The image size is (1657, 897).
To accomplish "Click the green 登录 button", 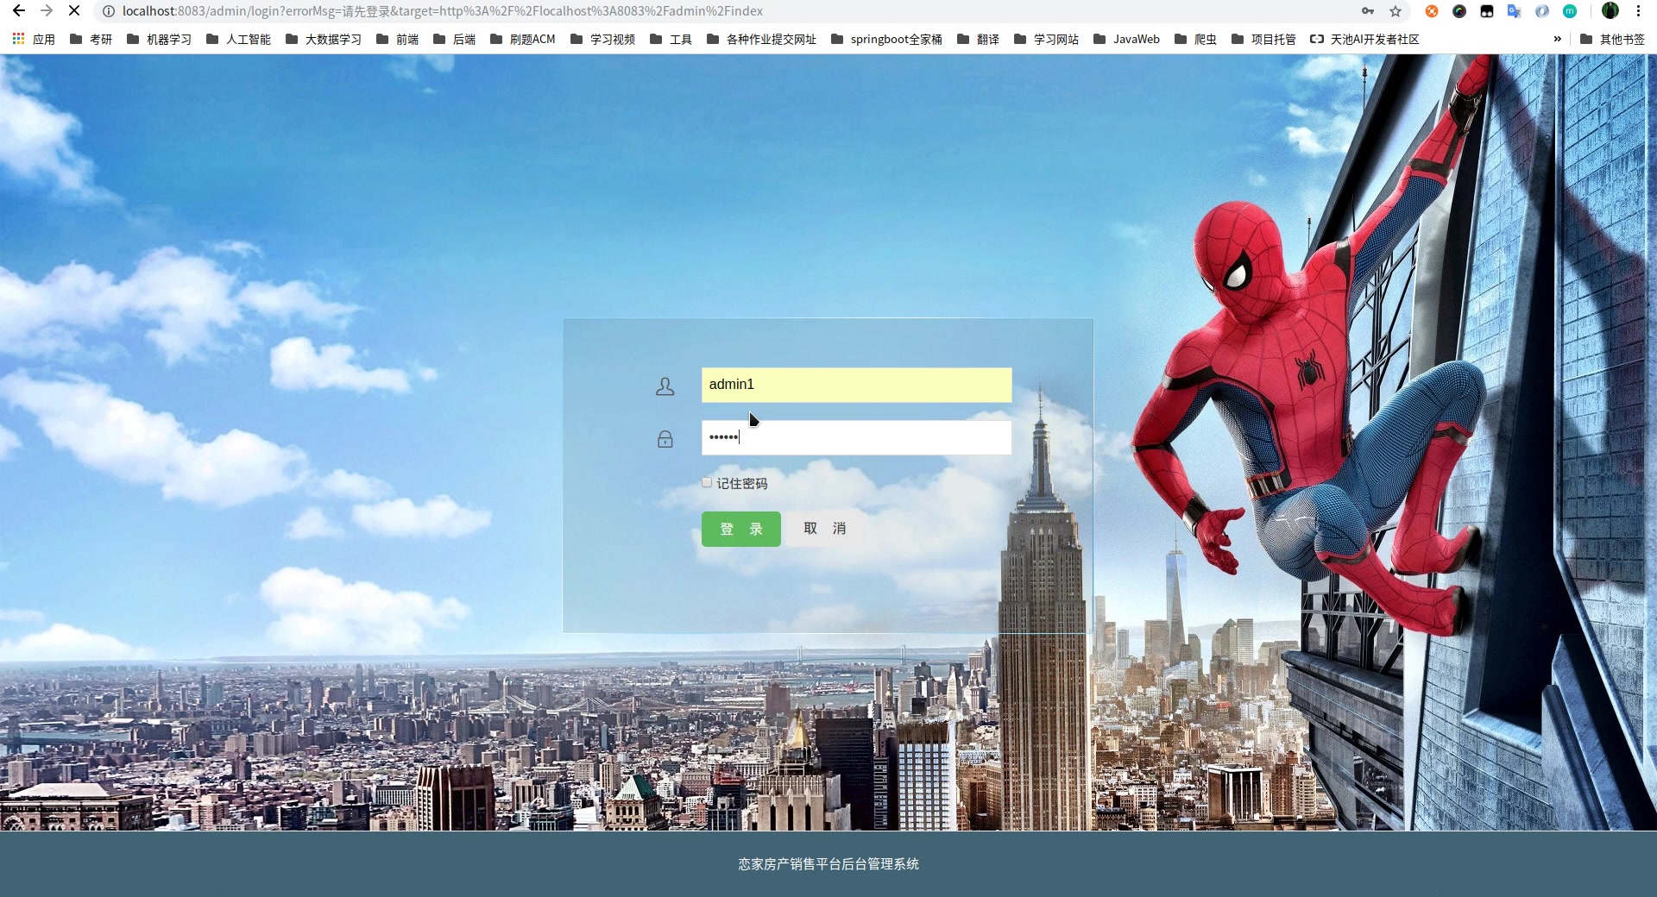I will pyautogui.click(x=741, y=529).
